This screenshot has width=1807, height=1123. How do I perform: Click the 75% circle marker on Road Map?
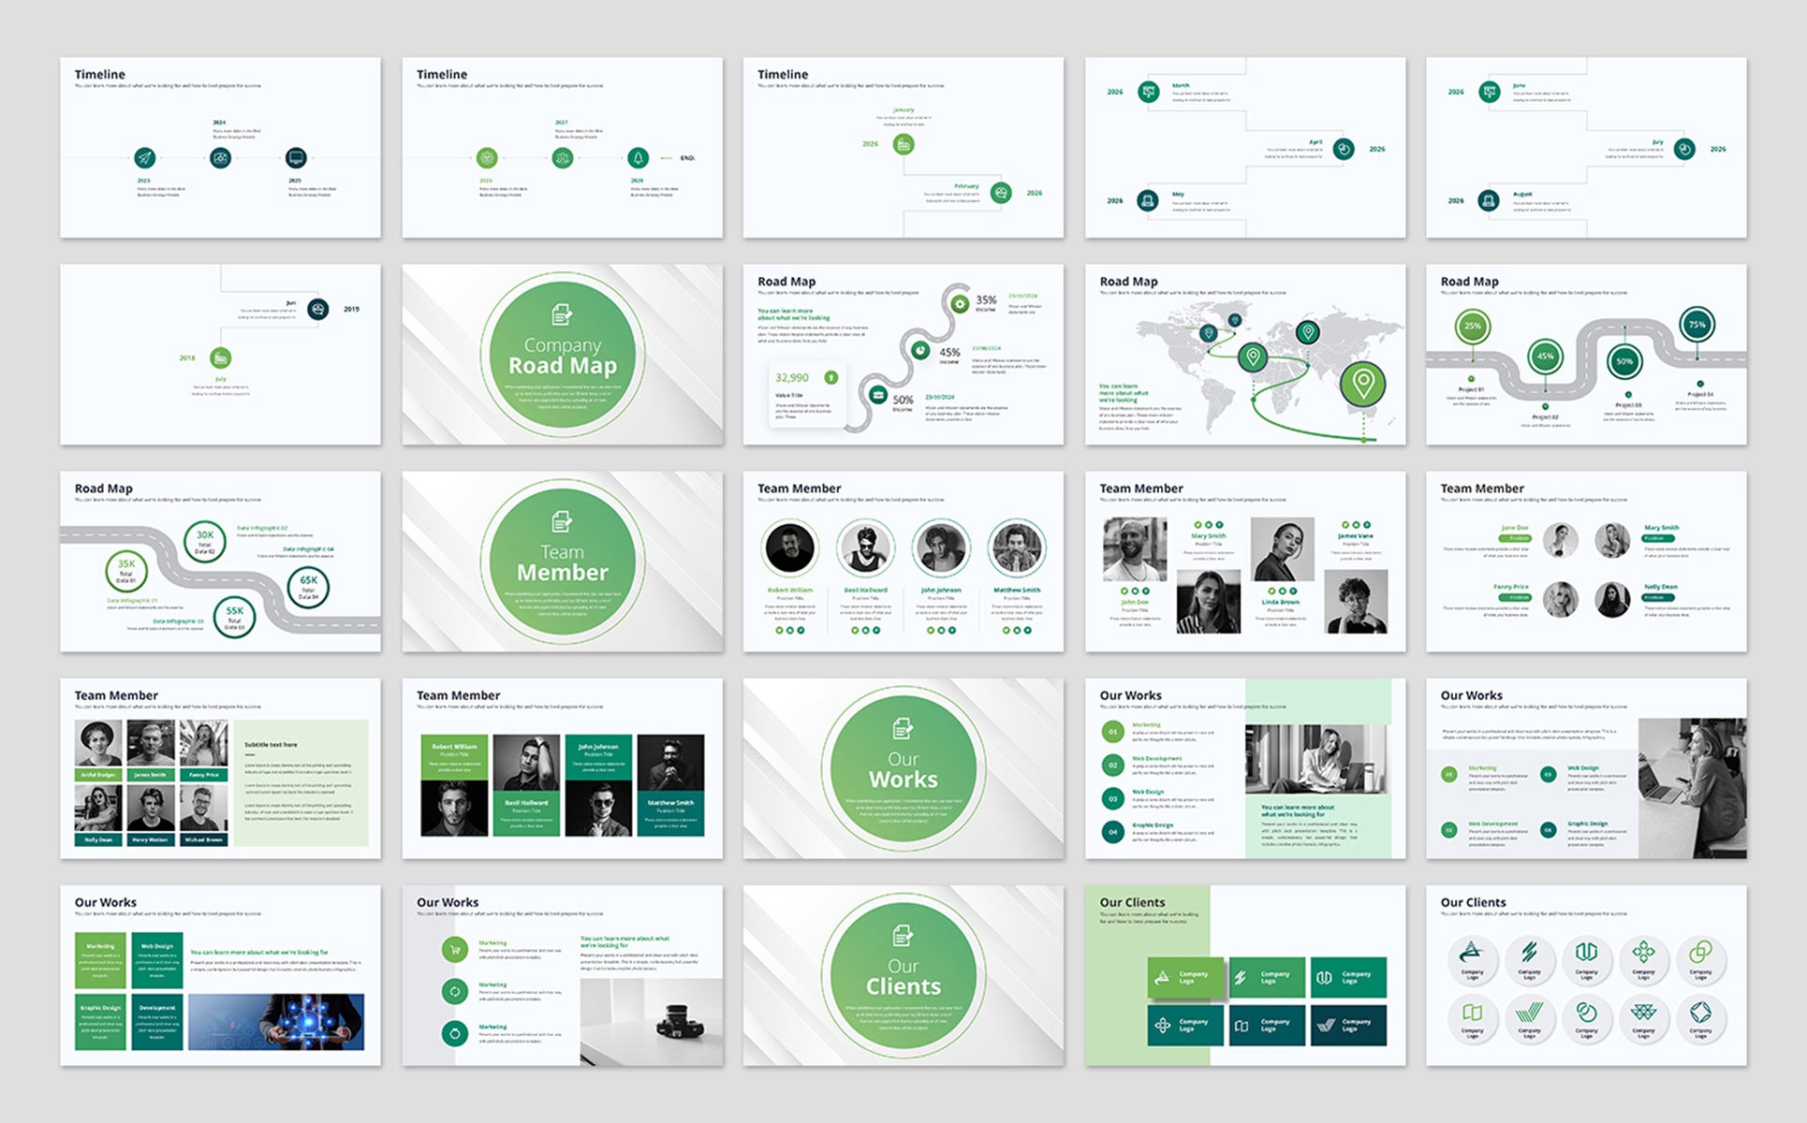pyautogui.click(x=1697, y=325)
